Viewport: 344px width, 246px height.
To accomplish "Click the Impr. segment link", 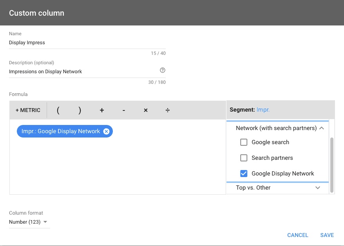I will 263,110.
